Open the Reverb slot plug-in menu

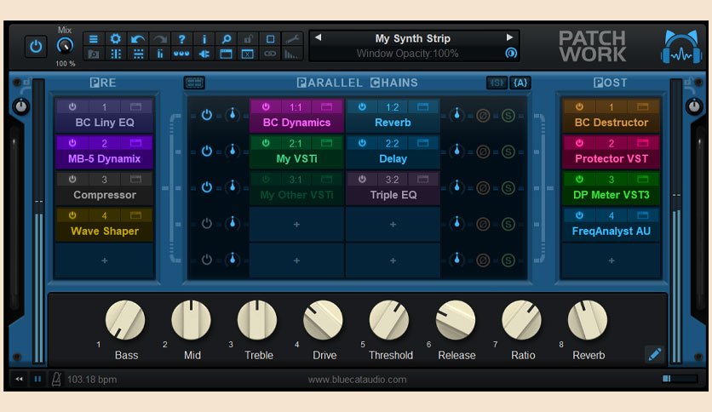pos(393,123)
